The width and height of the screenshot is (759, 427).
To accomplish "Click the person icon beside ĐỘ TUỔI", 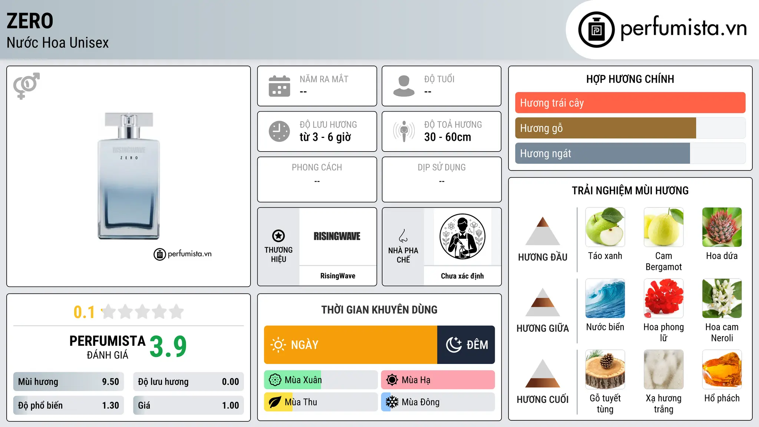I will coord(404,86).
